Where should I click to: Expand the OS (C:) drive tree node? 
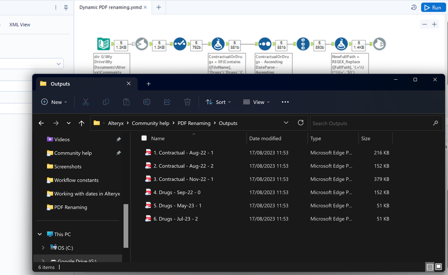43,248
